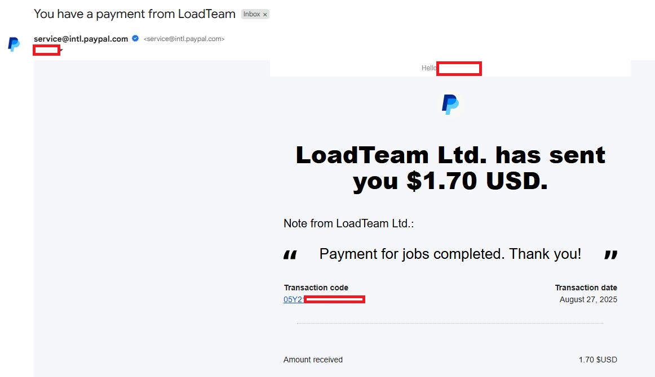Click the <service@intl.paypal.com> address text
The height and width of the screenshot is (377, 655).
[x=184, y=39]
